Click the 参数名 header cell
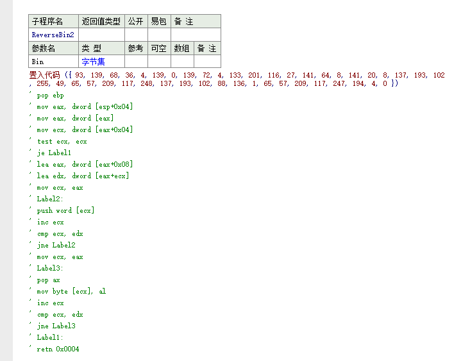This screenshot has height=361, width=454. pyautogui.click(x=54, y=48)
